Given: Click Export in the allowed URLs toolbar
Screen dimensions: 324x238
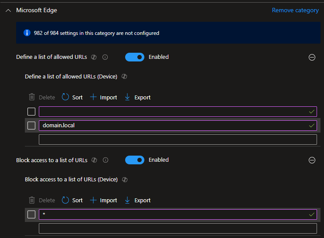Looking at the screenshot, I should point(138,97).
